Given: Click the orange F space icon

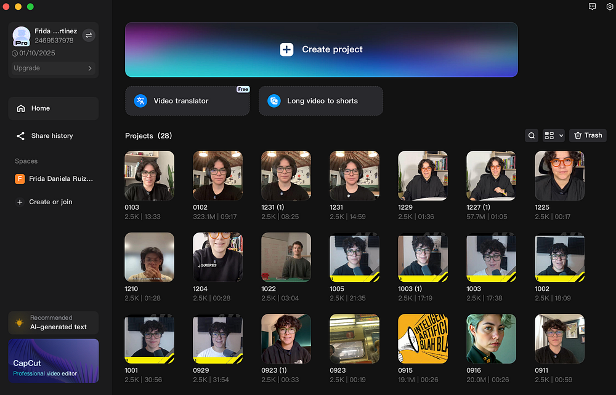Looking at the screenshot, I should (20, 179).
